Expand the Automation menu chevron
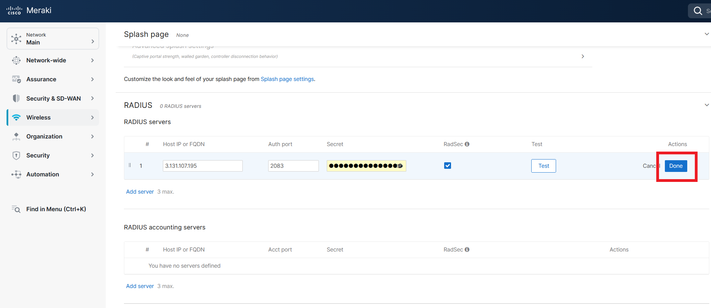Screen dimensions: 711x308 coord(92,174)
